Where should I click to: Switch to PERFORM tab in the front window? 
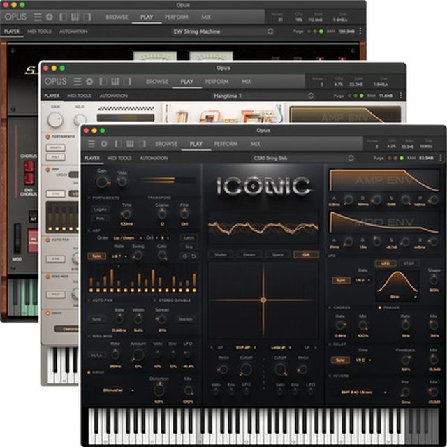[x=226, y=144]
